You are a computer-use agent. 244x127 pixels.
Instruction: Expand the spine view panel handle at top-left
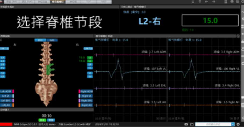coord(1,40)
